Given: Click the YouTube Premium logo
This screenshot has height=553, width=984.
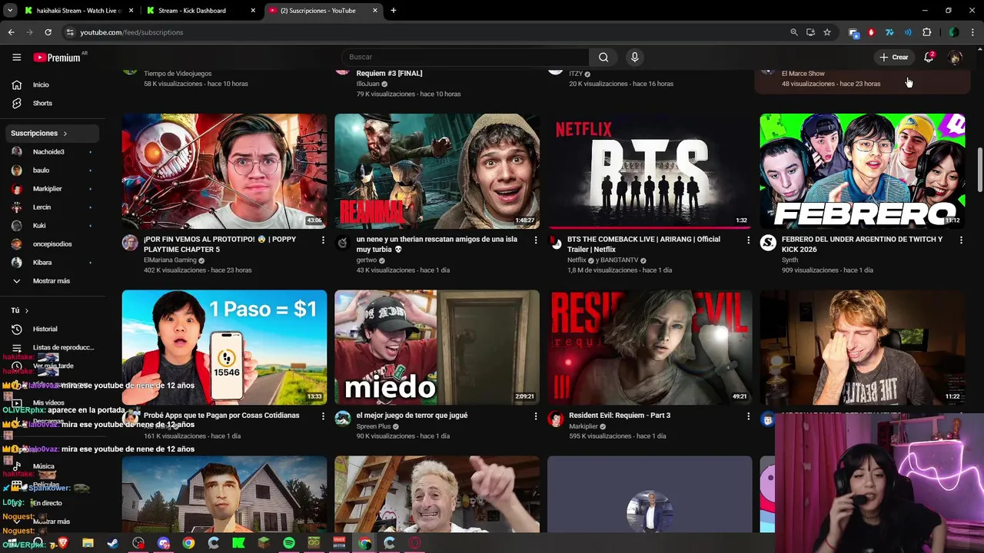Looking at the screenshot, I should click(x=58, y=58).
